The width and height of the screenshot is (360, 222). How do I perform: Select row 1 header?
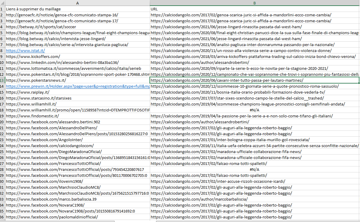coord(2,9)
